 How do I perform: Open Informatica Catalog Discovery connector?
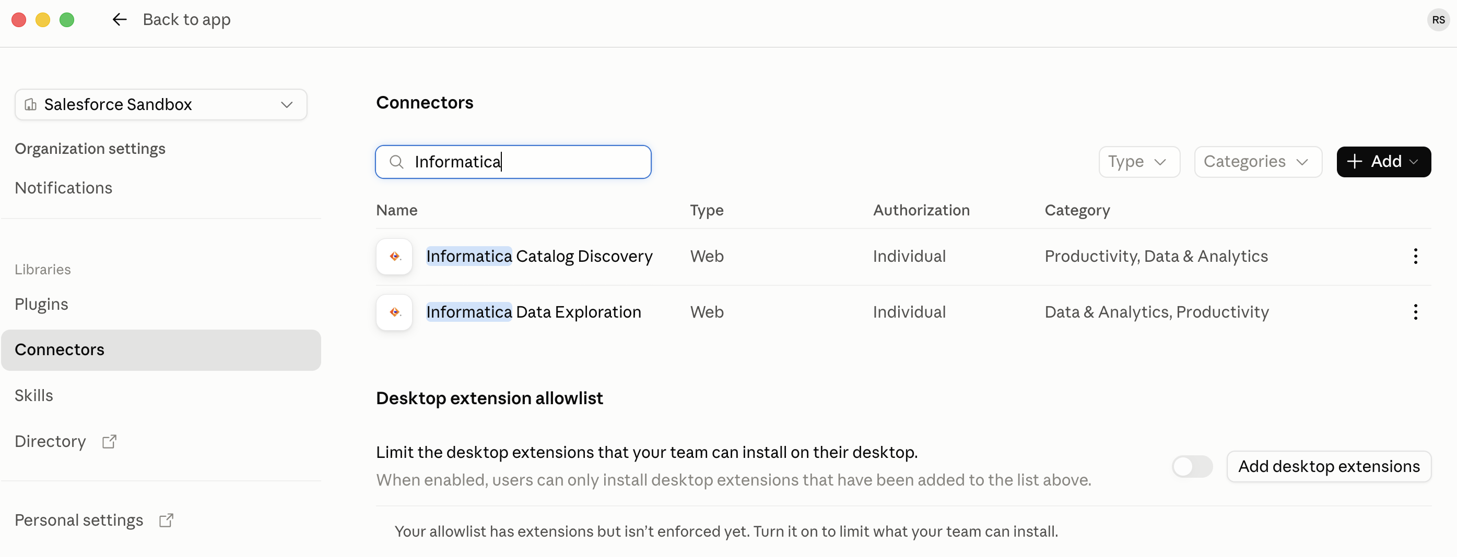click(x=539, y=257)
